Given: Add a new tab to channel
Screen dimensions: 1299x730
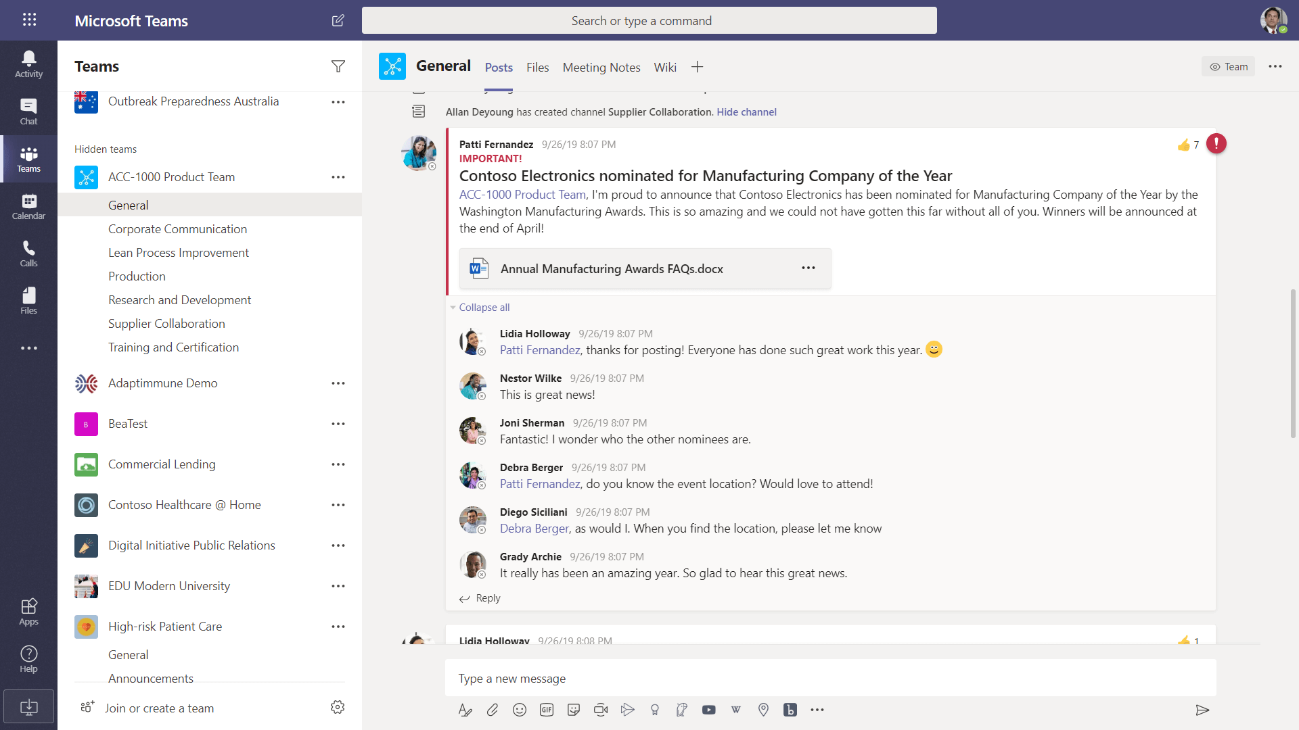Looking at the screenshot, I should pyautogui.click(x=697, y=67).
